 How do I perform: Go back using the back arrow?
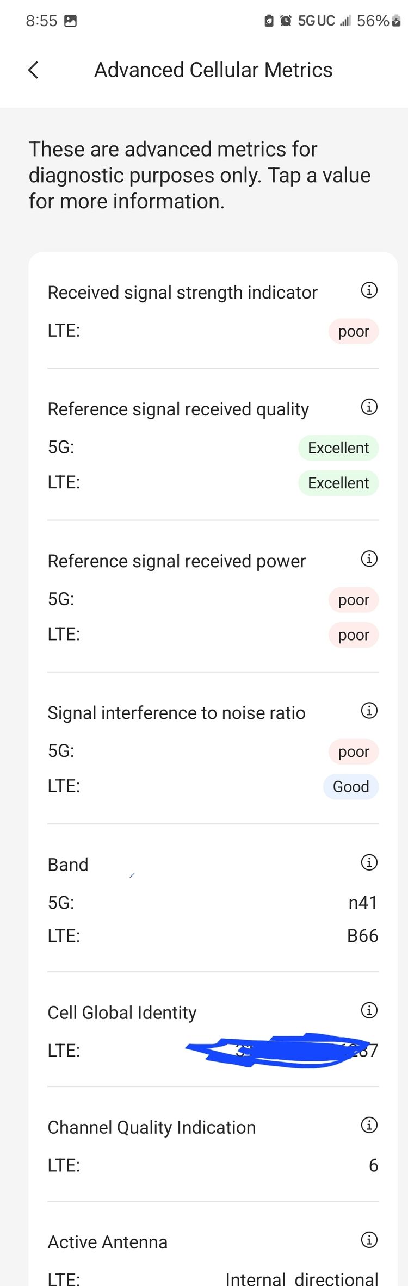click(x=33, y=70)
